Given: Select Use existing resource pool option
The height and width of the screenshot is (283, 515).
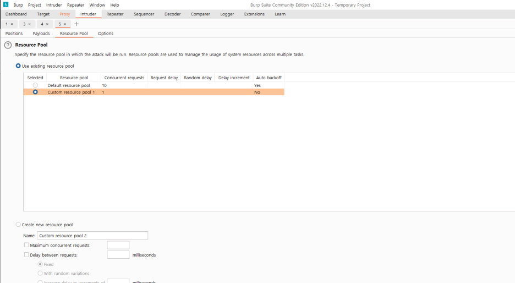Looking at the screenshot, I should click(18, 66).
